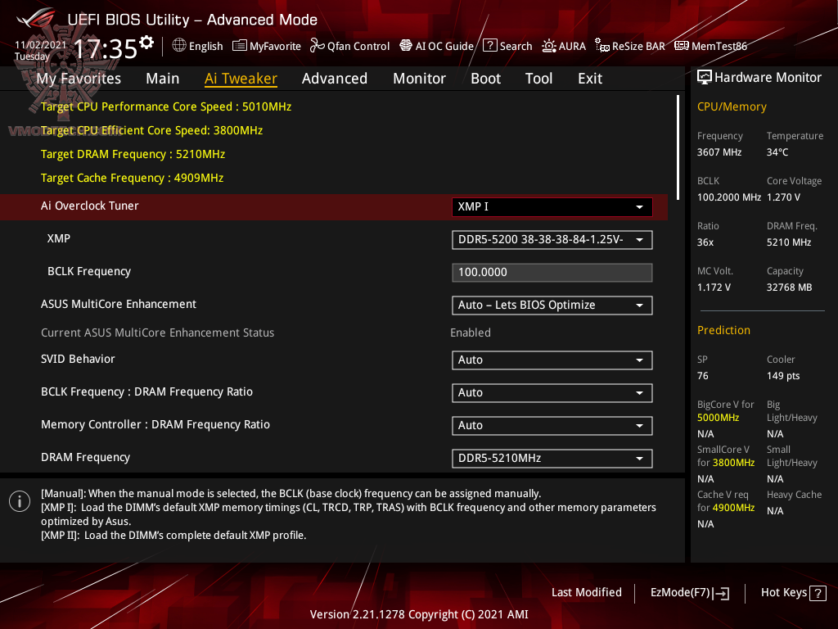Image resolution: width=838 pixels, height=629 pixels.
Task: Expand the DRAM Frequency dropdown
Action: point(552,459)
